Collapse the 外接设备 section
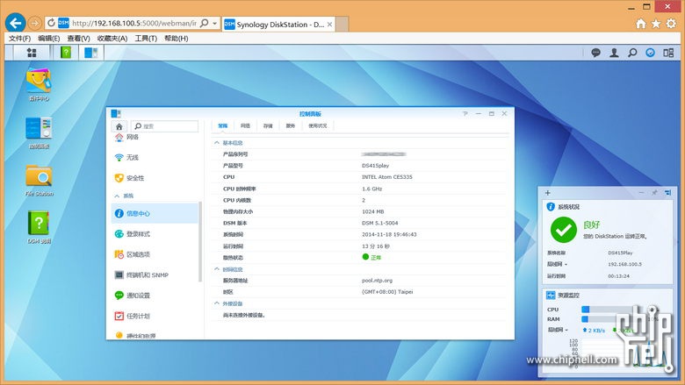685x385 pixels. [x=217, y=303]
